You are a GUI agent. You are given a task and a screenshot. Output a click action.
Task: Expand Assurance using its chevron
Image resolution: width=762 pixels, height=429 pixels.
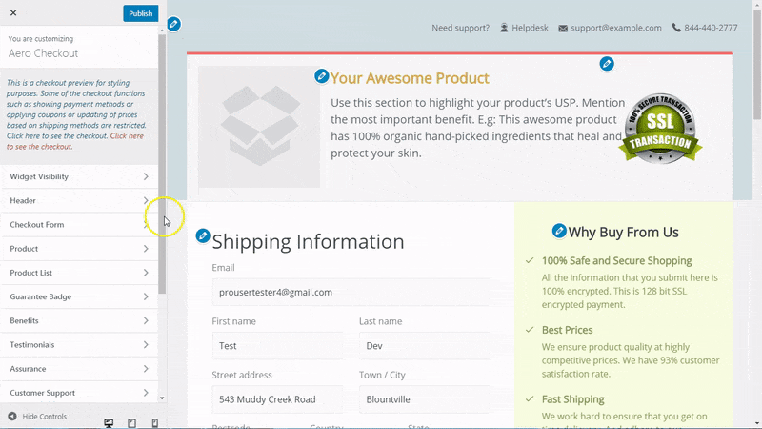tap(146, 369)
